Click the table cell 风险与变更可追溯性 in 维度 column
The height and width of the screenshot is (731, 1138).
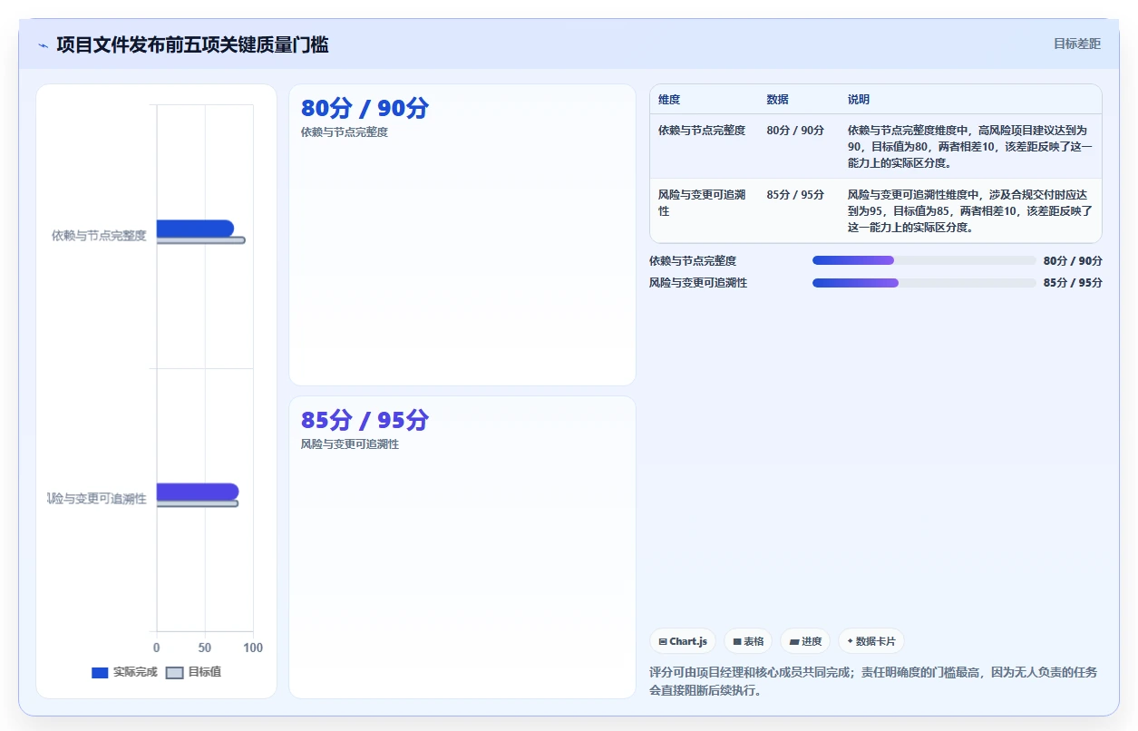tap(702, 203)
